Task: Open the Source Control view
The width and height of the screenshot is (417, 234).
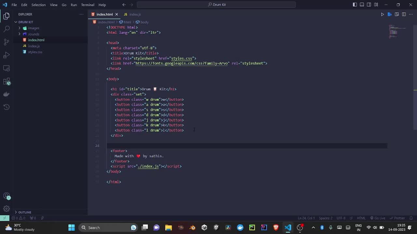Action: [x=7, y=42]
